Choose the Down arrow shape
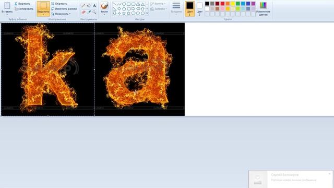The image size is (334, 188). click(x=115, y=13)
